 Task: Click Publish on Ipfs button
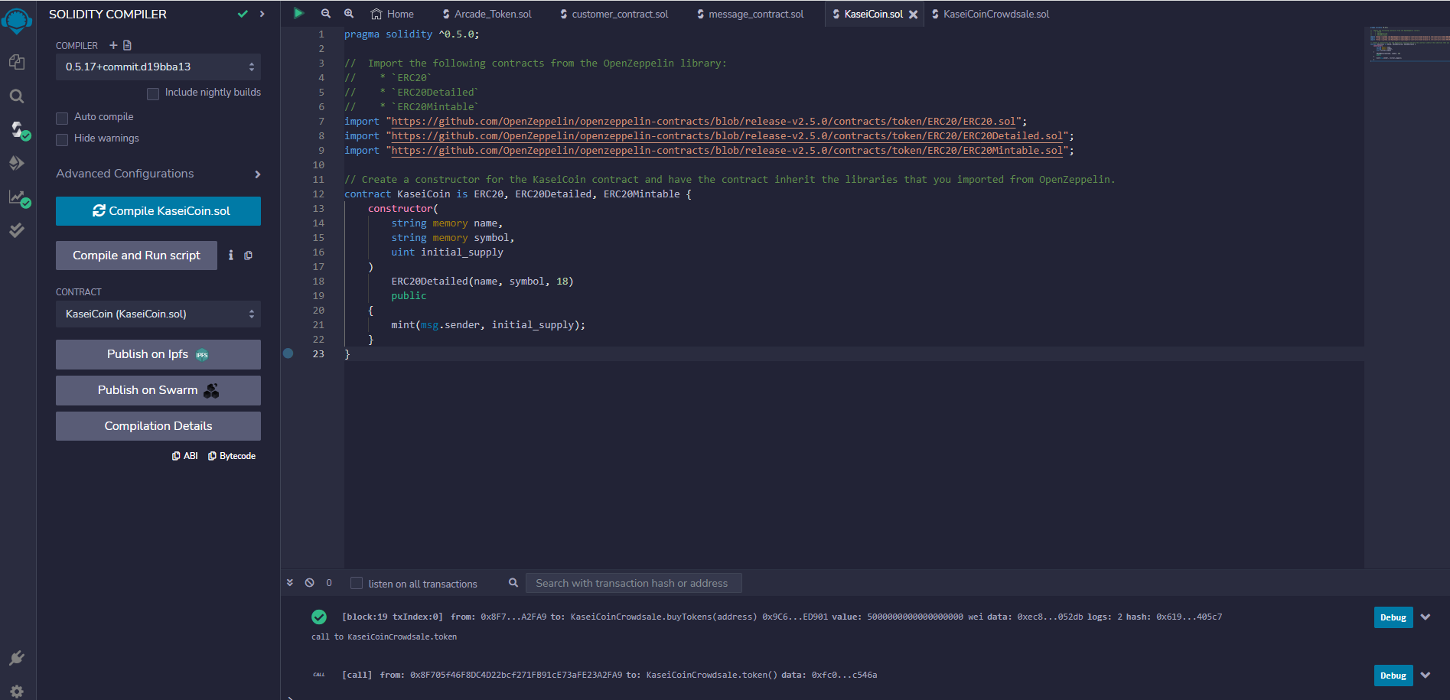pos(158,354)
